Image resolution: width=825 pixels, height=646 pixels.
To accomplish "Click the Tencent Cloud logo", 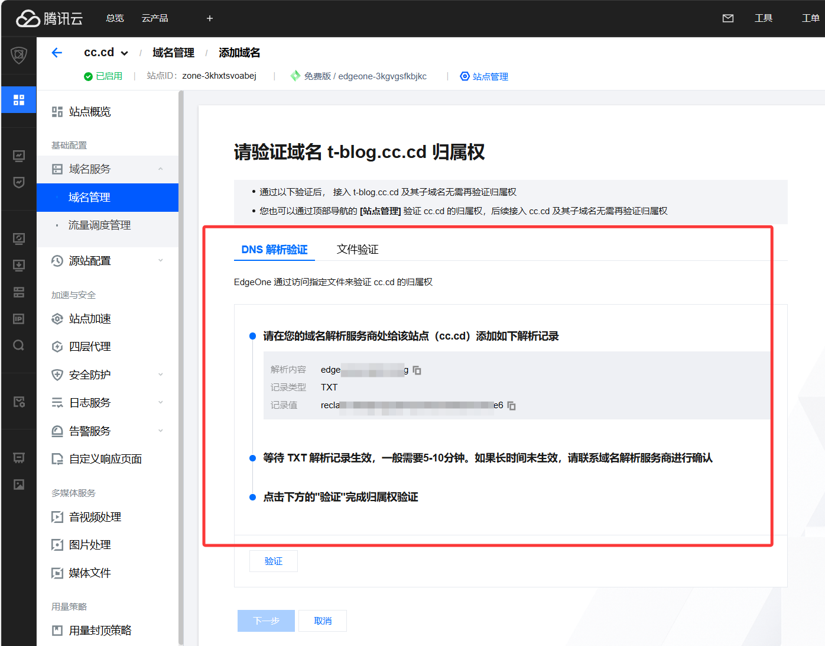I will pos(50,18).
